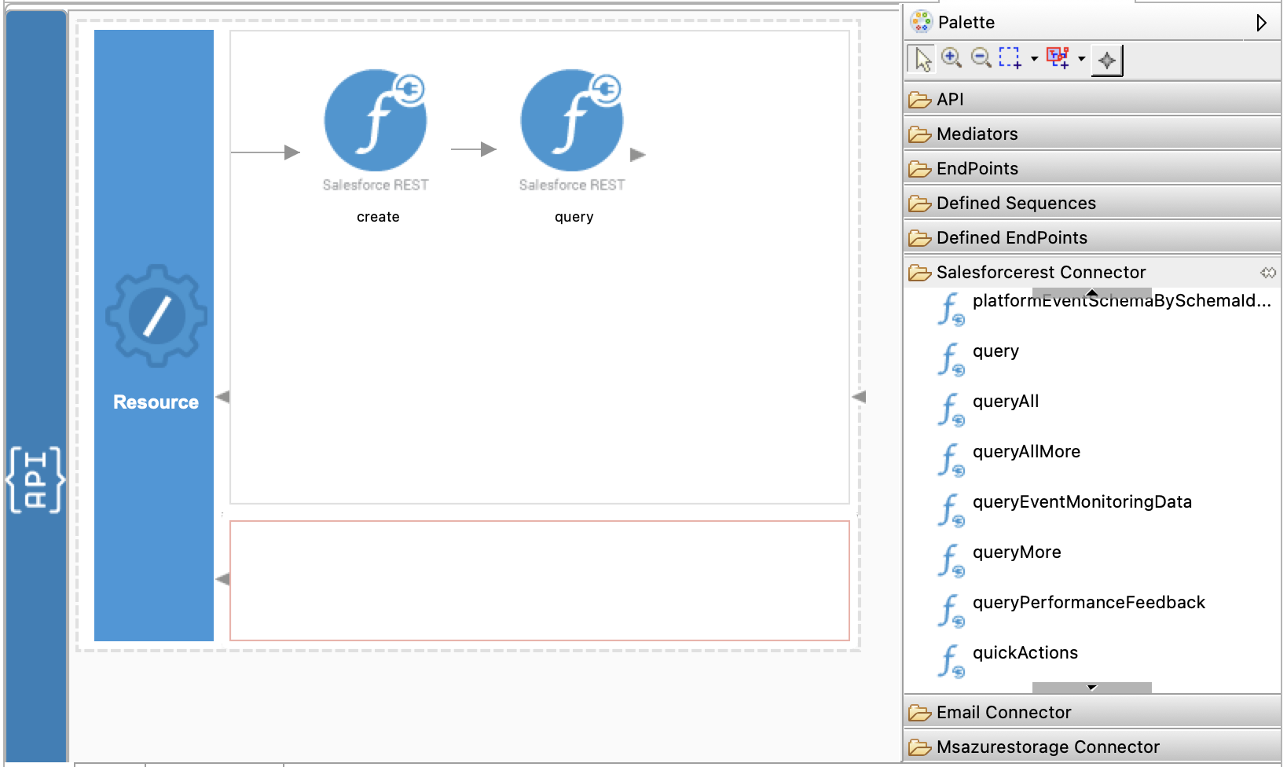
Task: Click the fault sequence box outlined in red
Action: pos(540,581)
